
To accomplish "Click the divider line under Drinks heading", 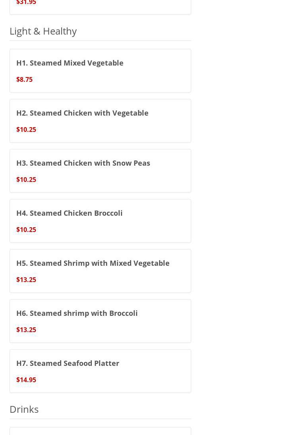I will [100, 419].
